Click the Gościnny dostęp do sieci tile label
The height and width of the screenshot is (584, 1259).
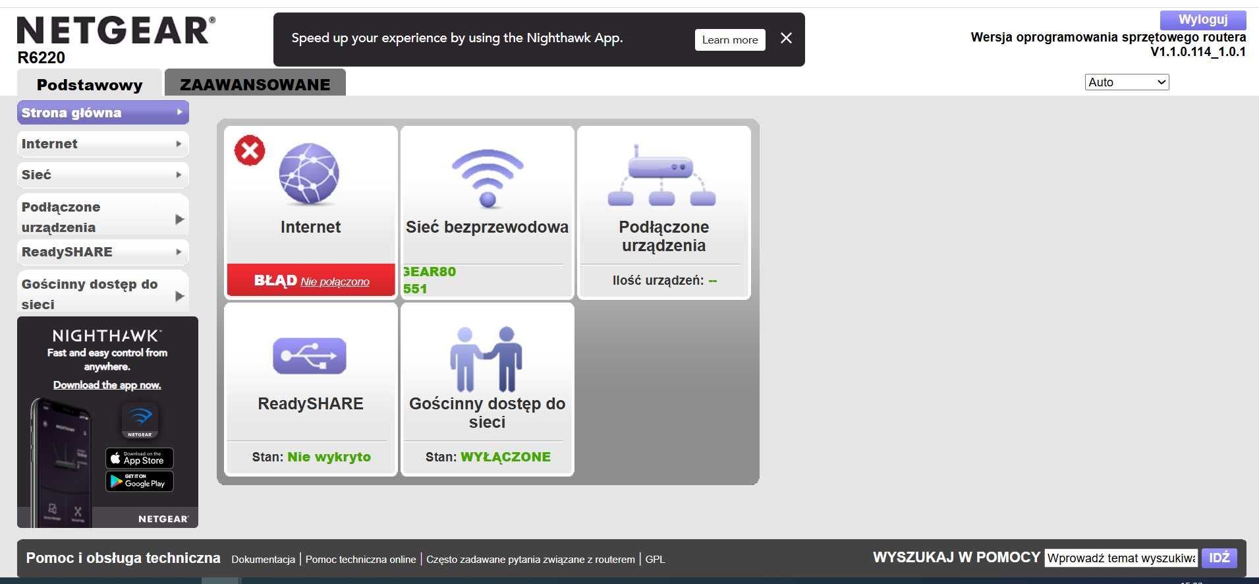click(x=488, y=413)
